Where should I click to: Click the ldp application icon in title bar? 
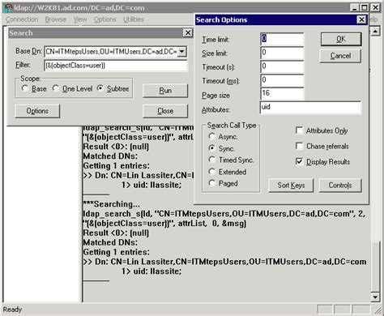8,8
